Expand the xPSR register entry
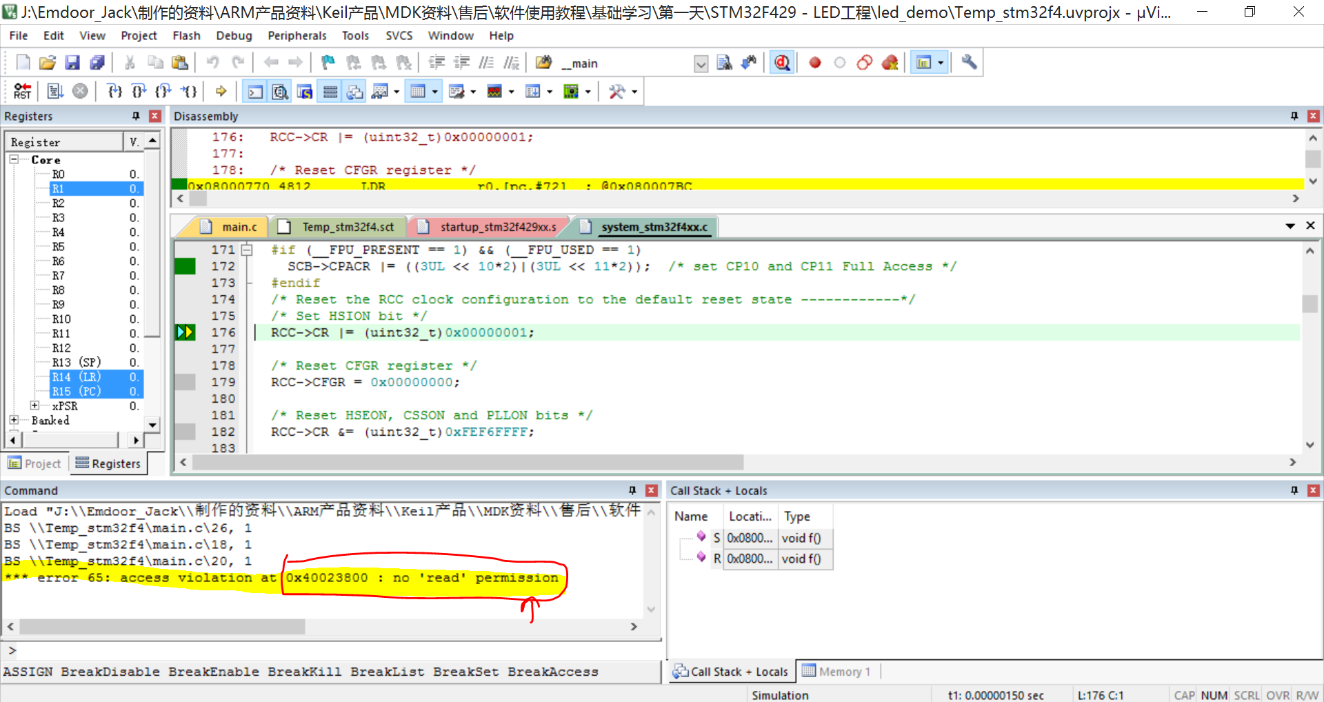Viewport: 1324px width, 702px height. 36,405
